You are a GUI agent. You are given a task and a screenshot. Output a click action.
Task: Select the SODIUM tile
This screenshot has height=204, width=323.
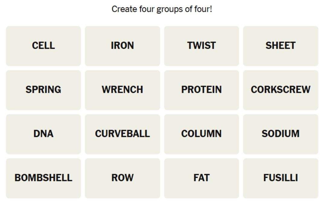280,134
